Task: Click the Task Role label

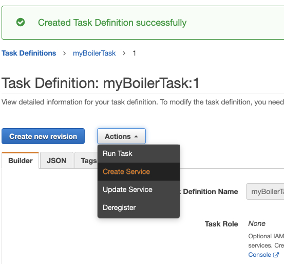Action: click(221, 224)
